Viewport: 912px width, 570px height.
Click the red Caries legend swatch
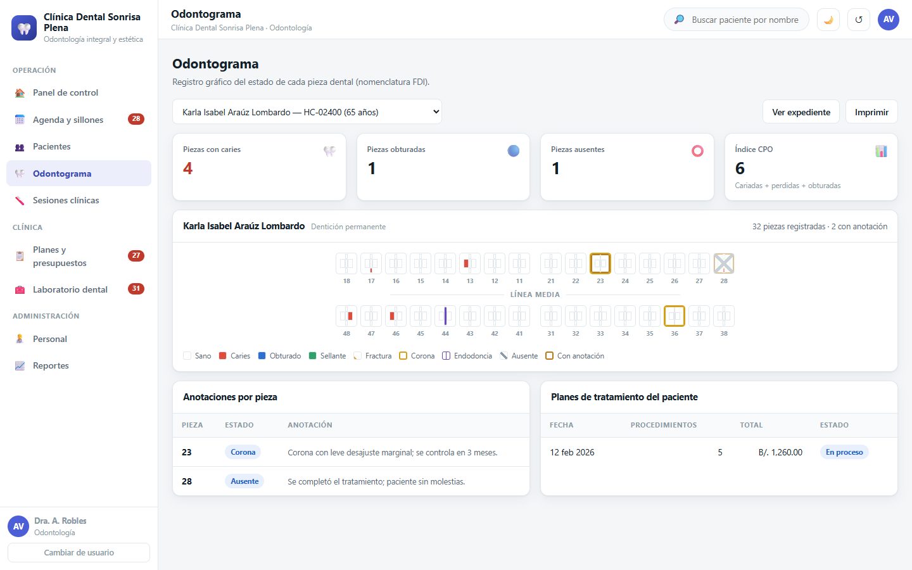coord(223,356)
